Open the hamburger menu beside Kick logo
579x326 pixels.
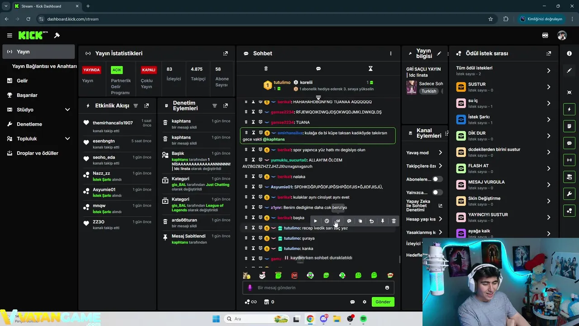[9, 35]
